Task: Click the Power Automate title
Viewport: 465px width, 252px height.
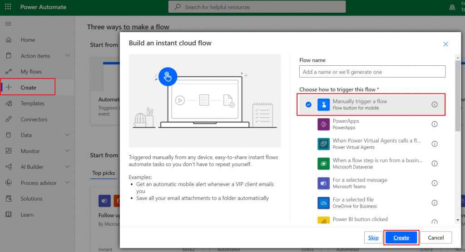Action: [x=43, y=7]
